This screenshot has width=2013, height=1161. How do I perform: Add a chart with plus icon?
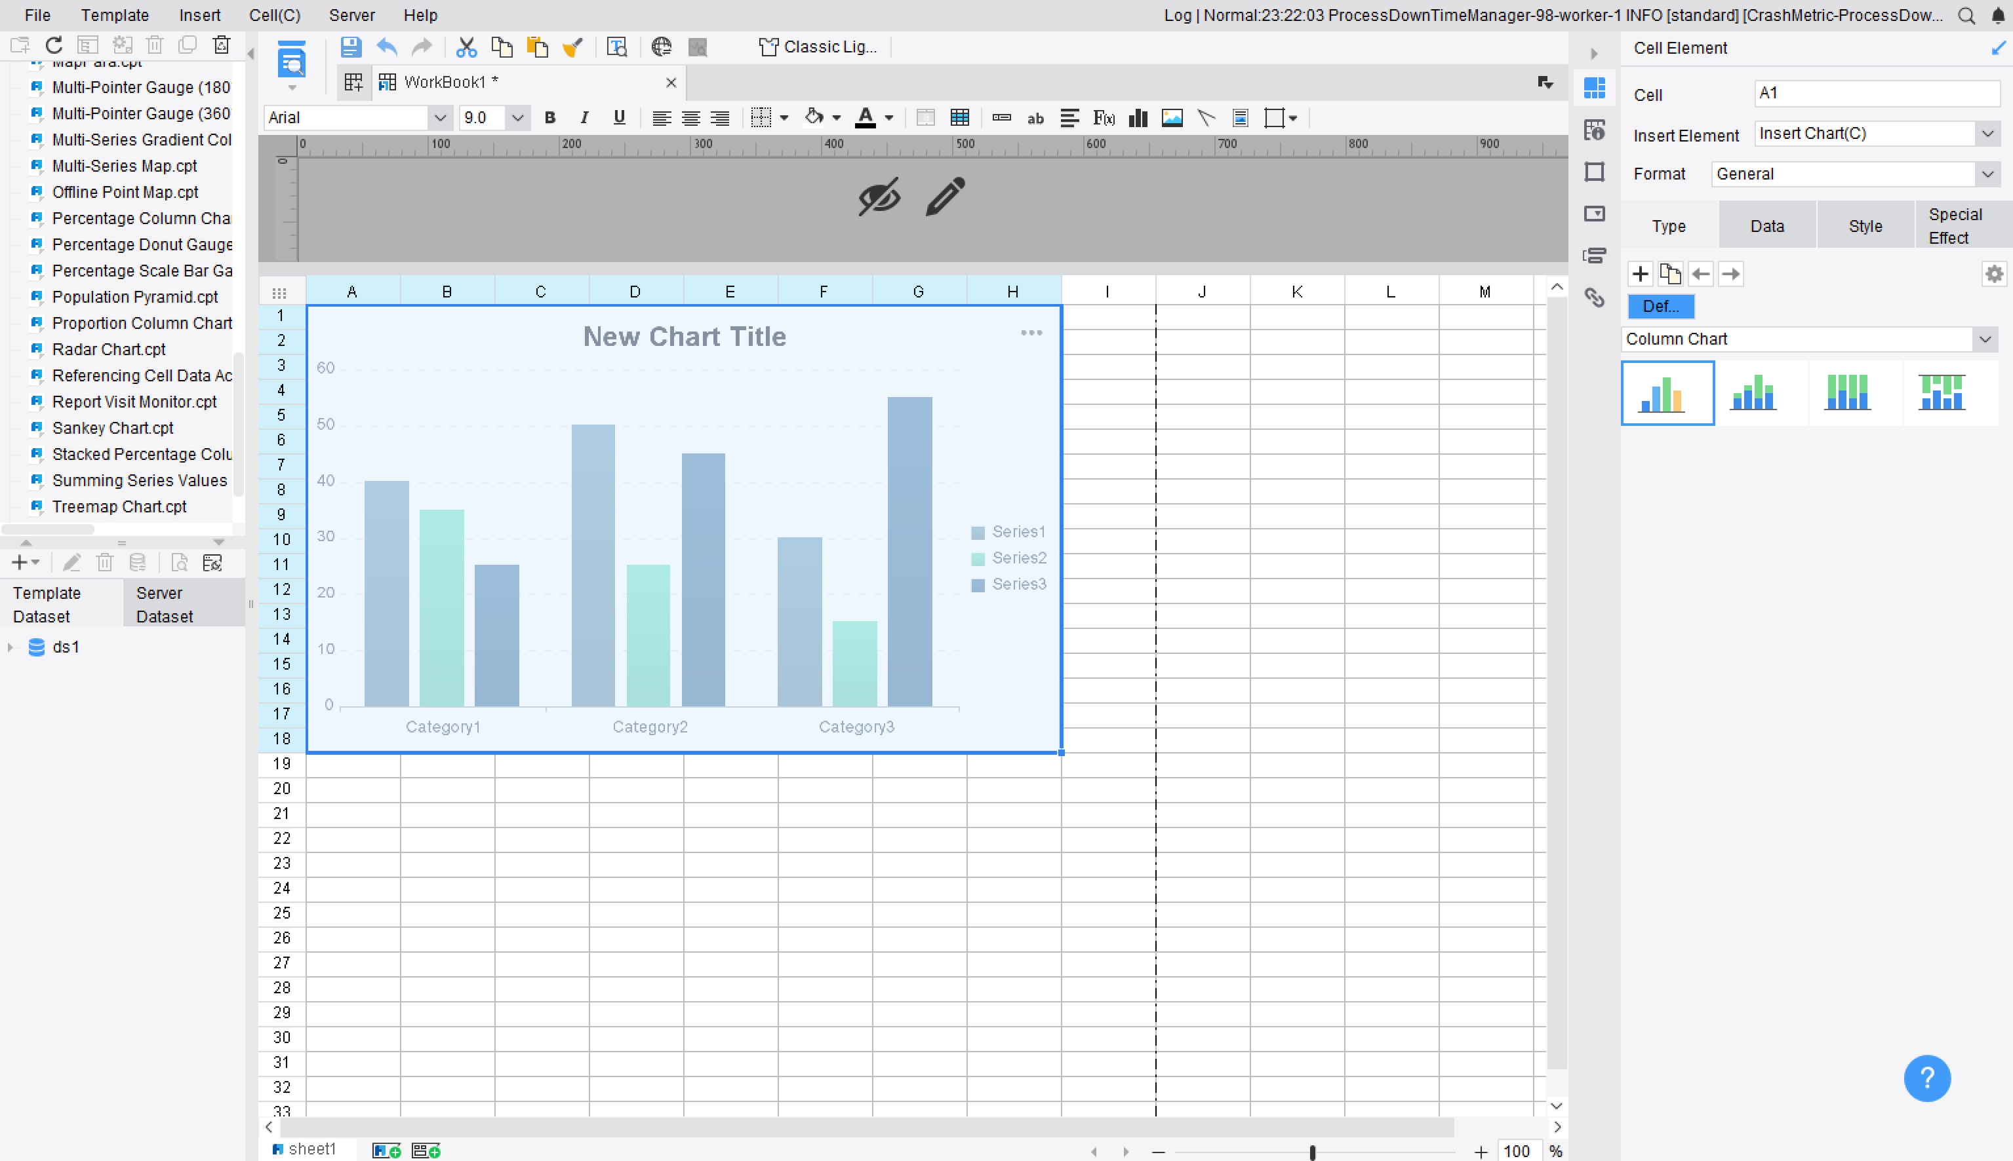1641,275
